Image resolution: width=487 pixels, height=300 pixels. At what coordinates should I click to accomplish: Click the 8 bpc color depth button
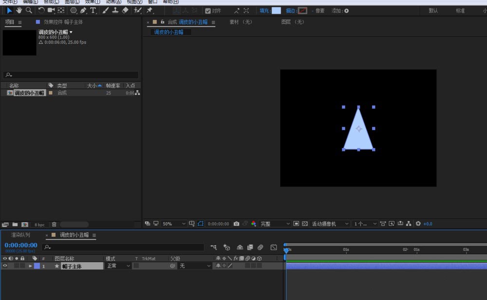click(39, 225)
